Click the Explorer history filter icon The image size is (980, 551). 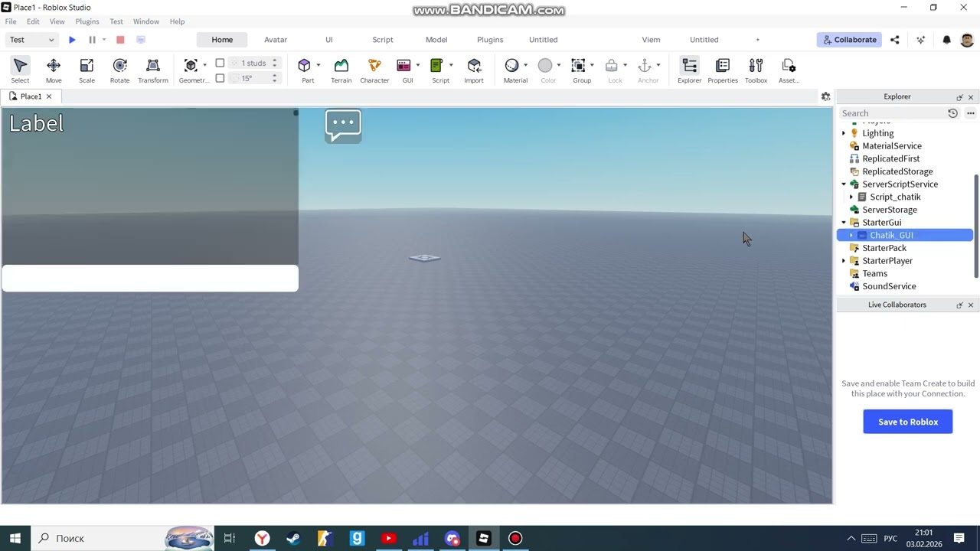coord(952,113)
